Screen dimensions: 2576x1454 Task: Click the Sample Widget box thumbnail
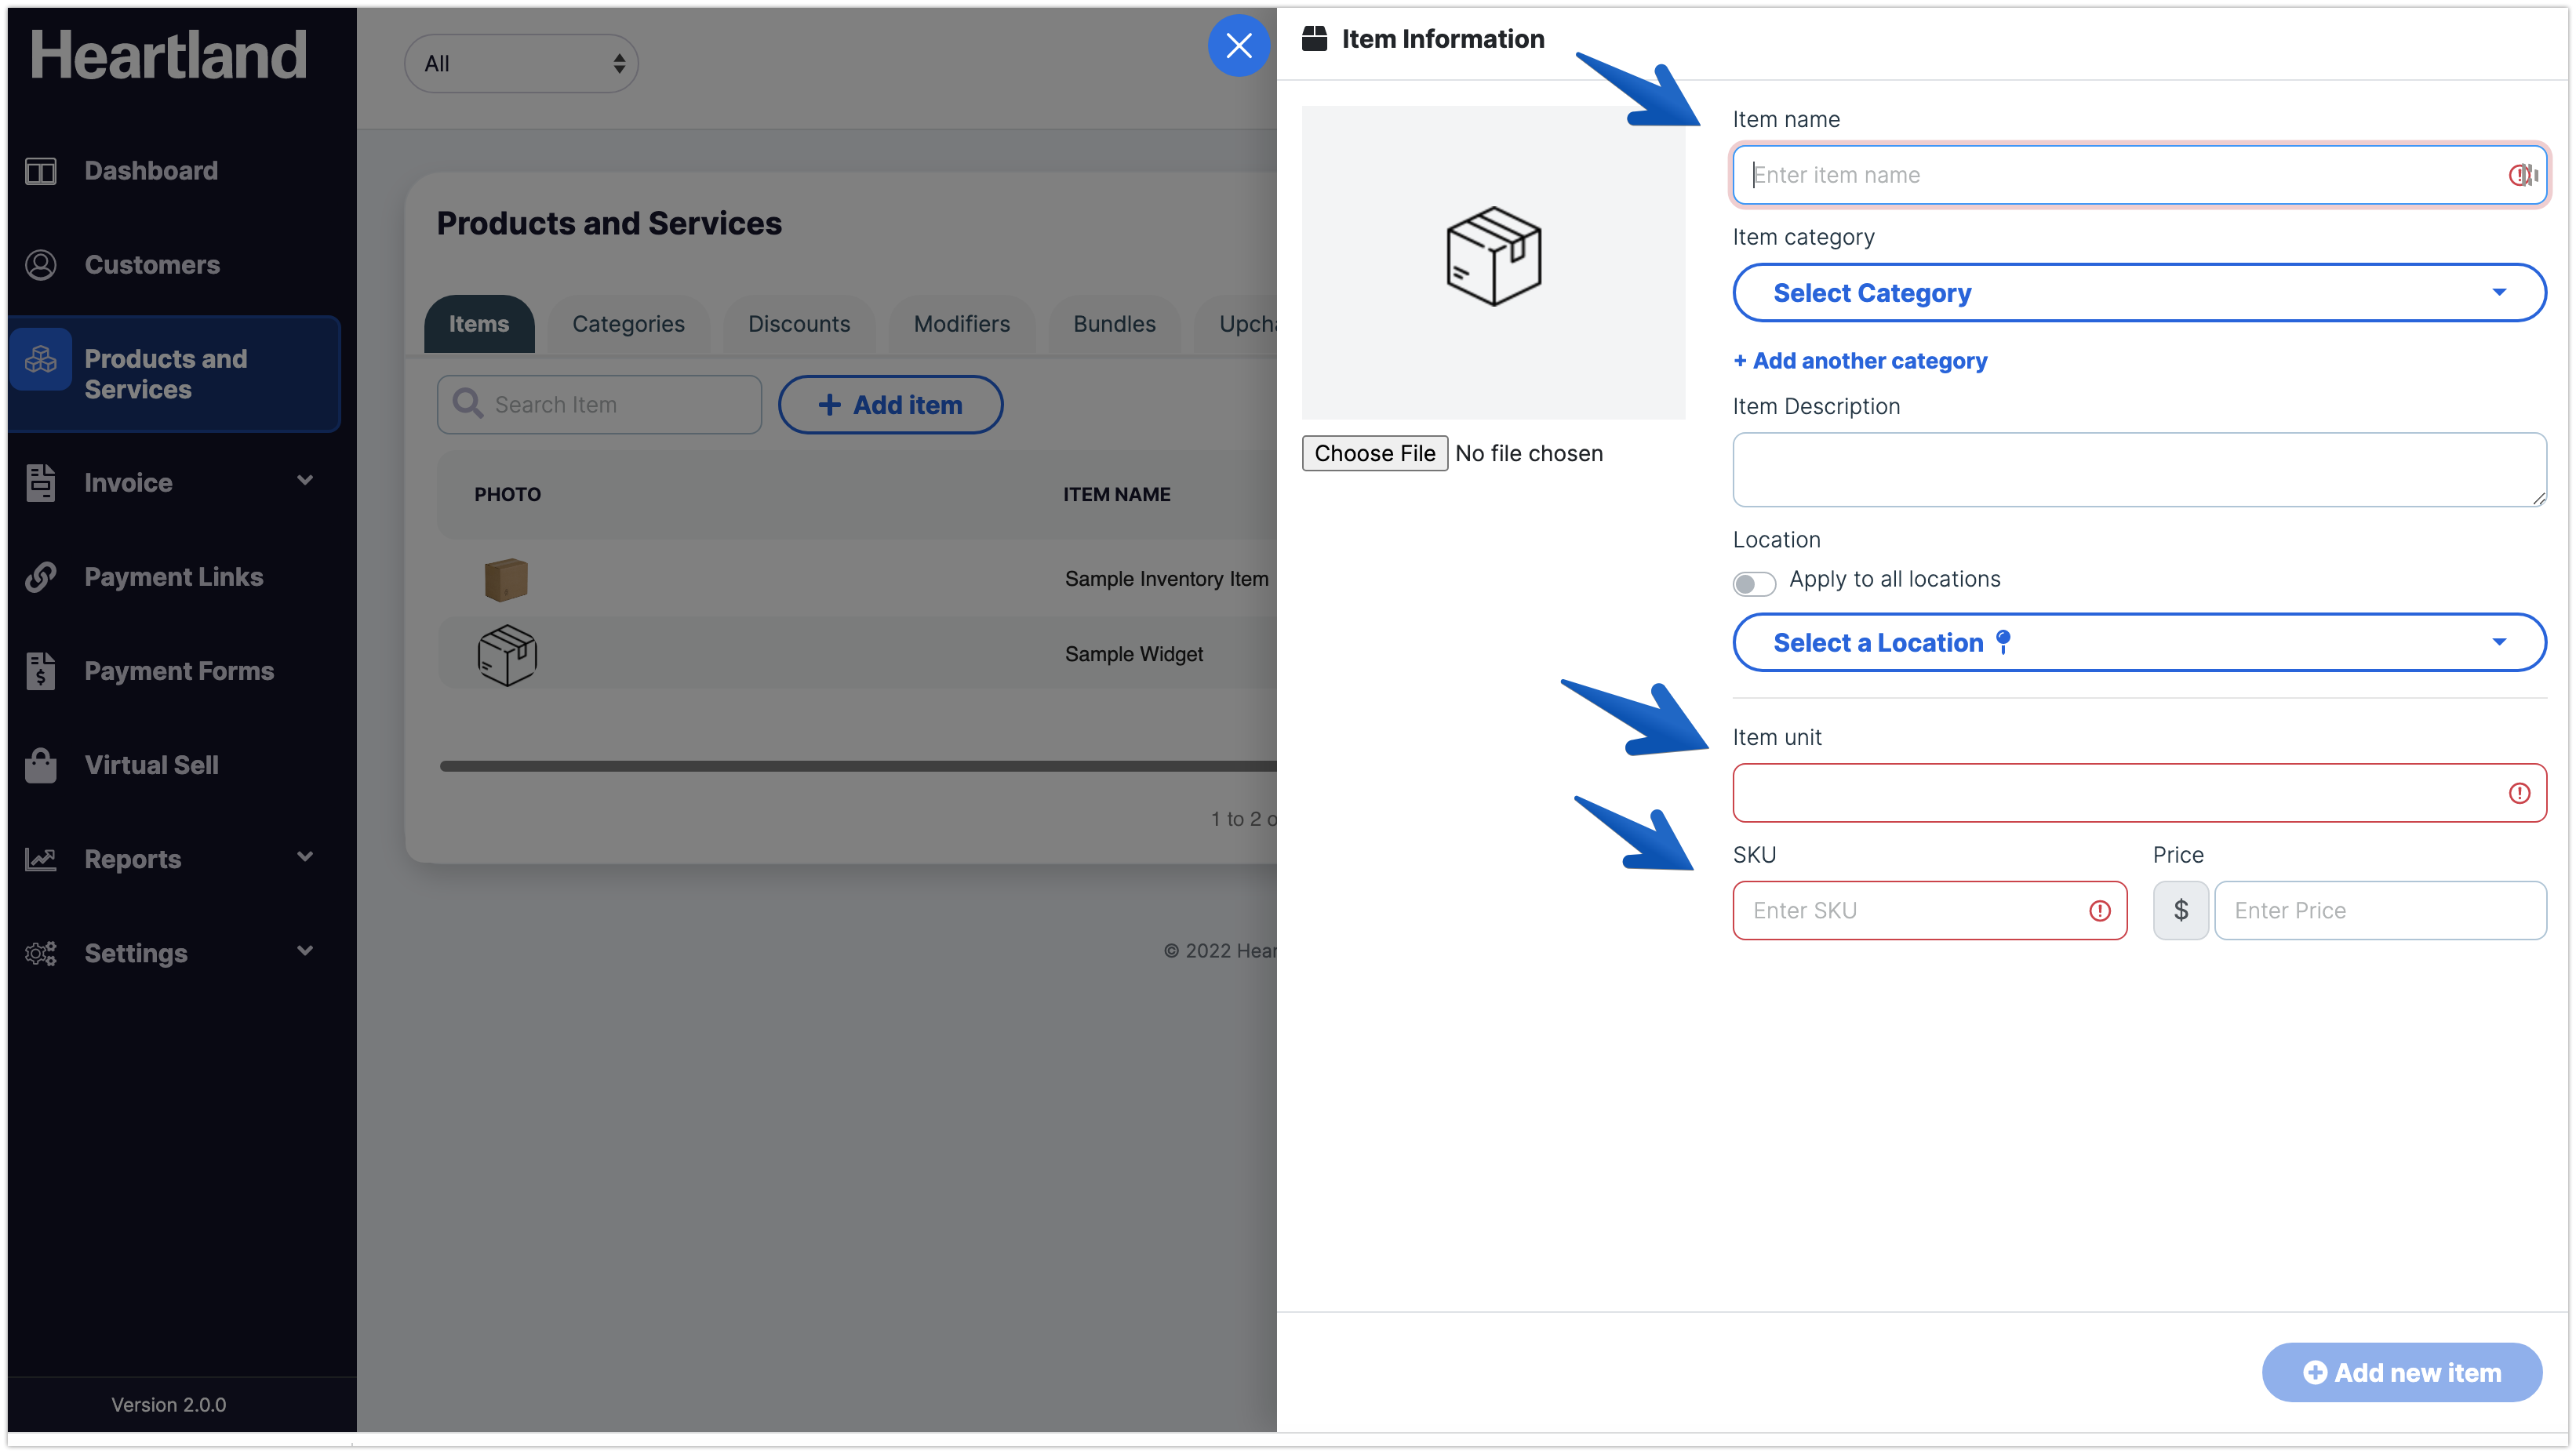point(507,655)
